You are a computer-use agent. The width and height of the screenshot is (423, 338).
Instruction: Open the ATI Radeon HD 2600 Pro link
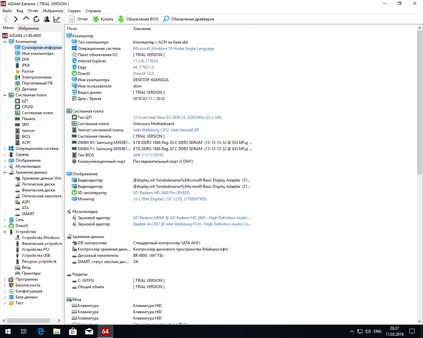pyautogui.click(x=161, y=193)
